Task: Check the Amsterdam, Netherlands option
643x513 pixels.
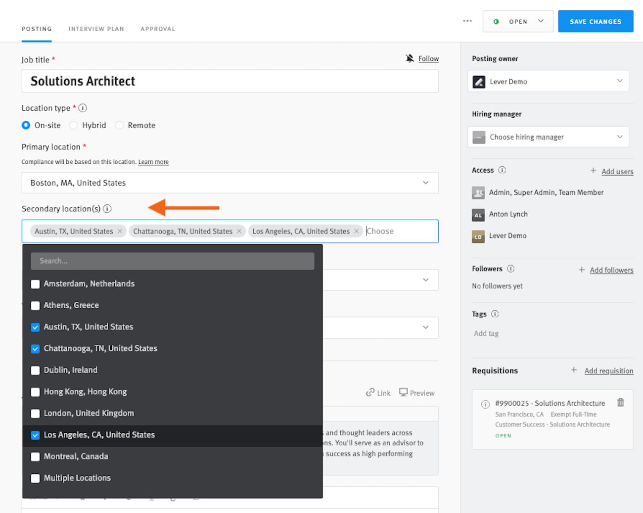Action: 35,284
